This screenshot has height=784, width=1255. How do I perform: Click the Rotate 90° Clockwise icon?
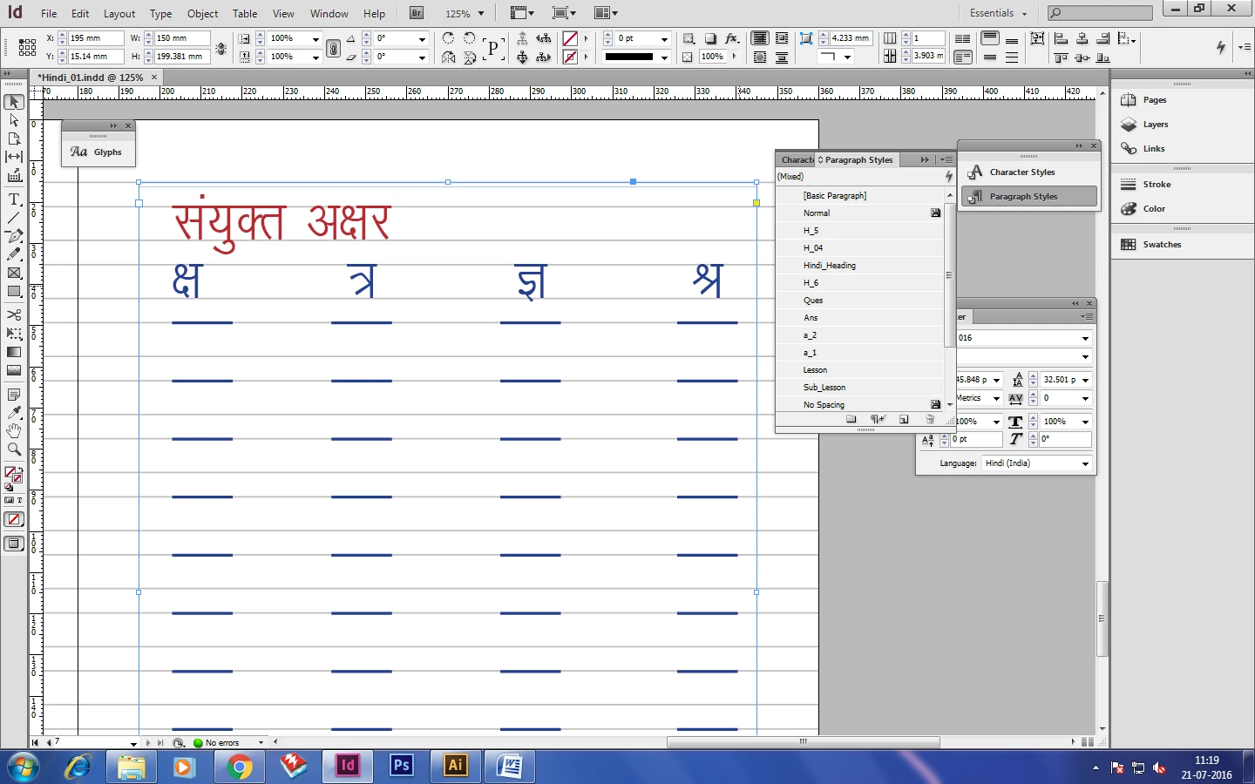[x=448, y=38]
